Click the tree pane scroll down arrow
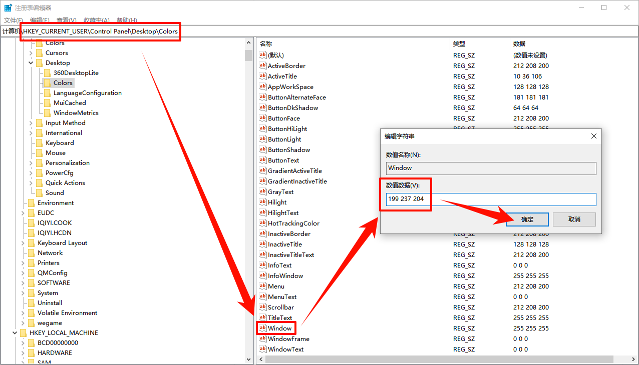The image size is (639, 365). [x=248, y=359]
